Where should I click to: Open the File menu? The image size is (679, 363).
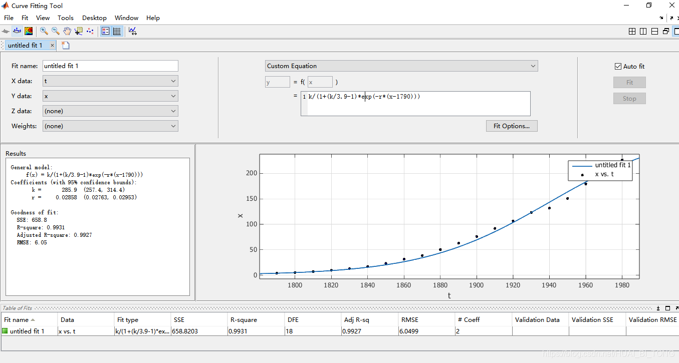coord(9,18)
